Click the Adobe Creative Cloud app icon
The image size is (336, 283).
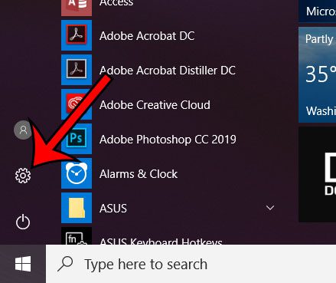pos(77,104)
